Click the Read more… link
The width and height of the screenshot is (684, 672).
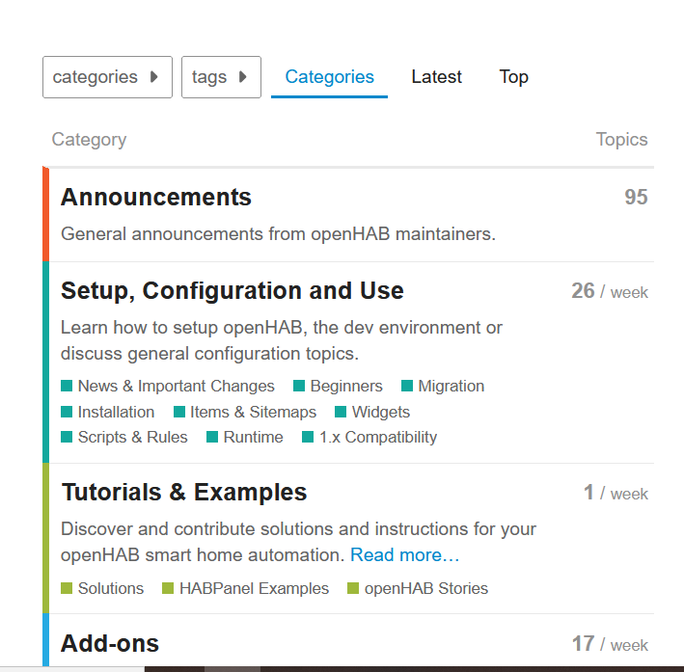404,555
